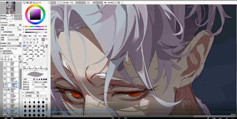Open 特殊效果 effect dropdown (水彩边界)
237x119 pixels.
click(x=20, y=35)
